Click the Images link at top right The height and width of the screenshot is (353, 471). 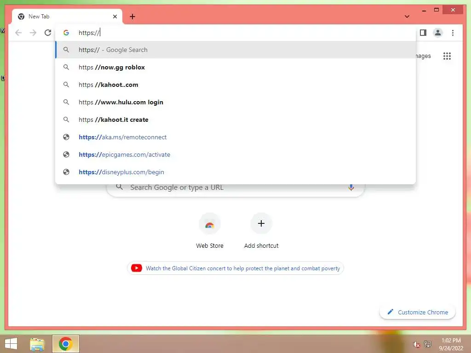[423, 56]
